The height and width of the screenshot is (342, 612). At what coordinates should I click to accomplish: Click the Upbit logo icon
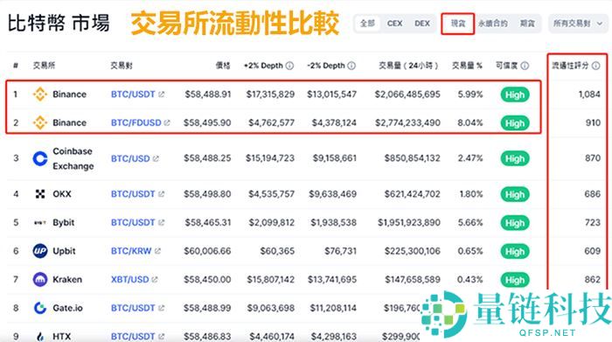[40, 251]
